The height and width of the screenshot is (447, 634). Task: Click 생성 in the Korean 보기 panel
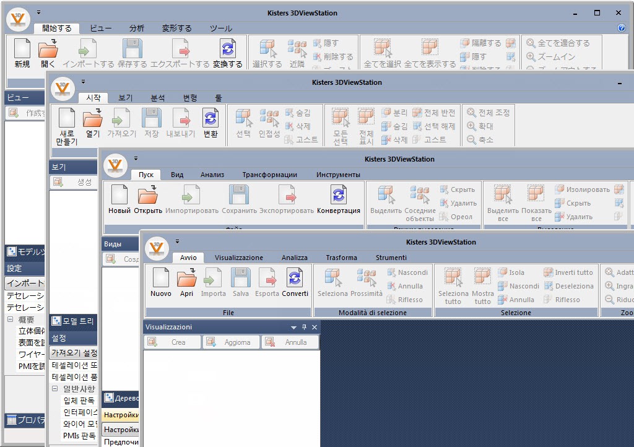point(74,182)
